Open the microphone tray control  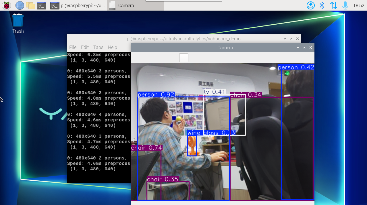coord(345,5)
